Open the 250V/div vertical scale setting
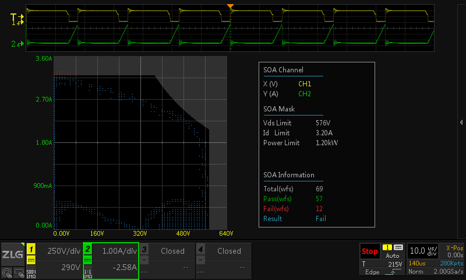 [63, 251]
